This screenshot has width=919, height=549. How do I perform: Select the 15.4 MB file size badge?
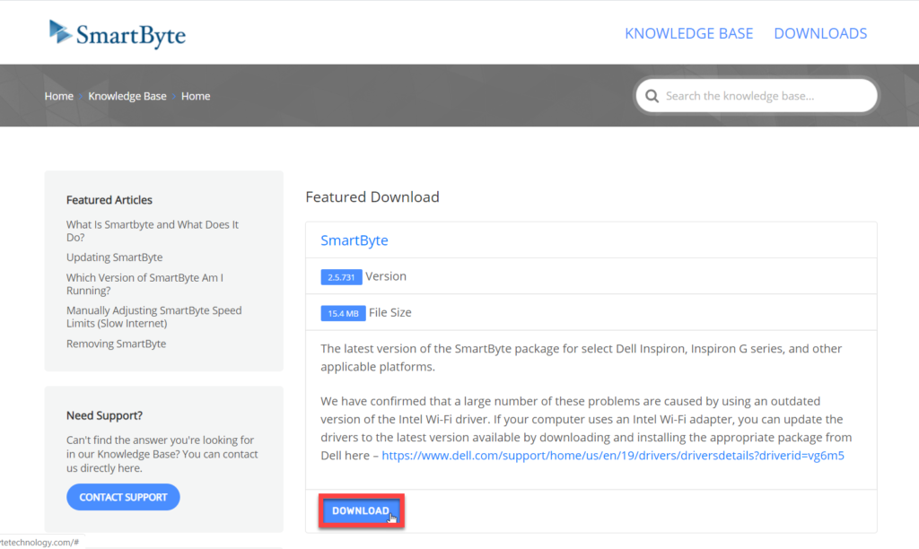point(341,312)
